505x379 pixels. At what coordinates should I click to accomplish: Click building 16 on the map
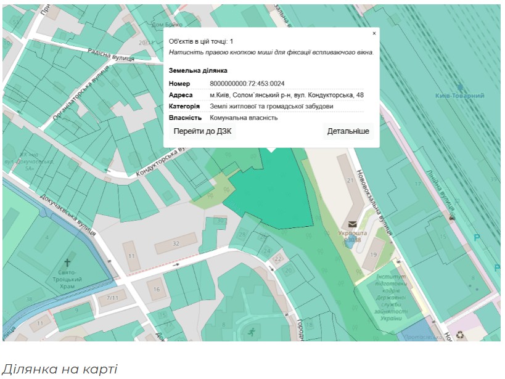pos(157,289)
